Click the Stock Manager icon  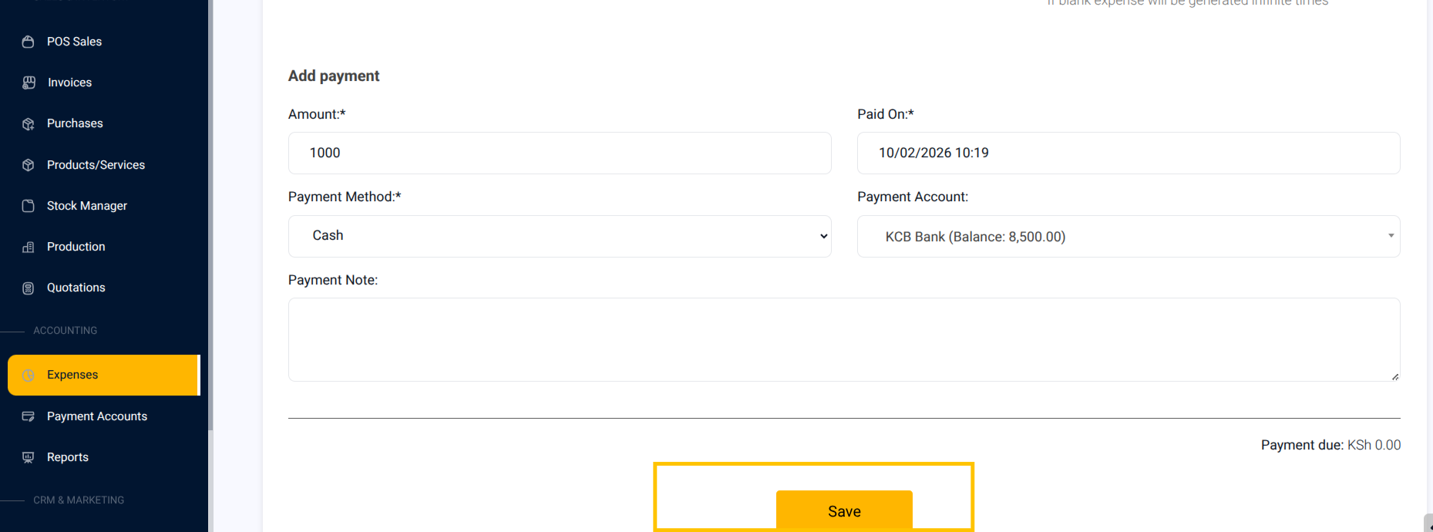click(x=29, y=206)
